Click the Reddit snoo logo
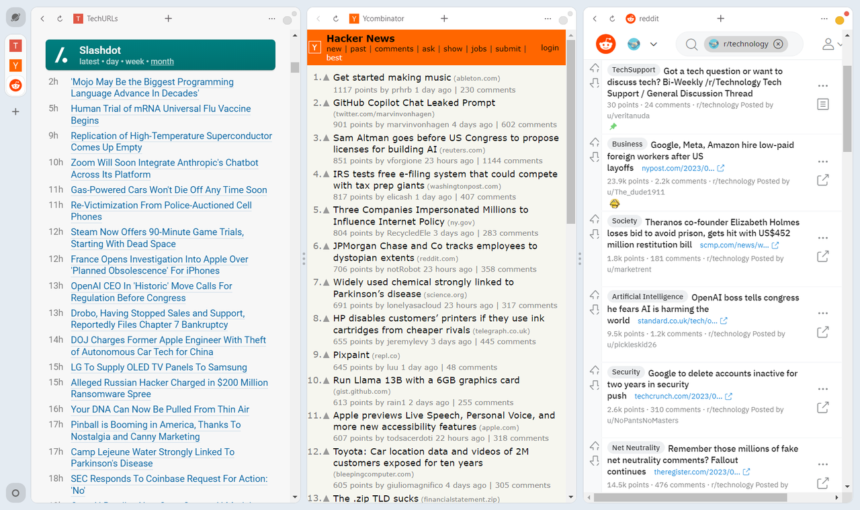 [605, 44]
